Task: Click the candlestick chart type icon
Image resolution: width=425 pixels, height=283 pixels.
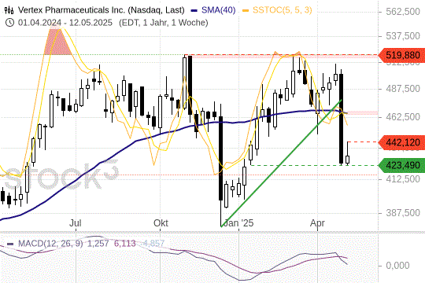Action: (9, 10)
